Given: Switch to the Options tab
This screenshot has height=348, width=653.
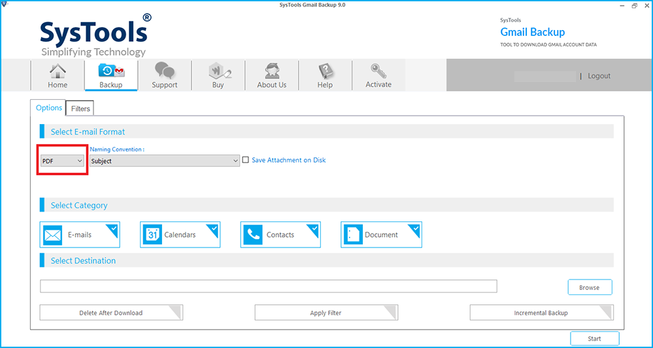Looking at the screenshot, I should point(49,108).
